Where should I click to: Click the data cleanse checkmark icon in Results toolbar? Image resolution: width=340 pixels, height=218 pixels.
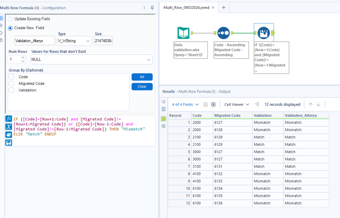(x=206, y=104)
